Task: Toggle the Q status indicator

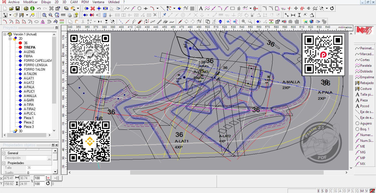Action: [357, 191]
